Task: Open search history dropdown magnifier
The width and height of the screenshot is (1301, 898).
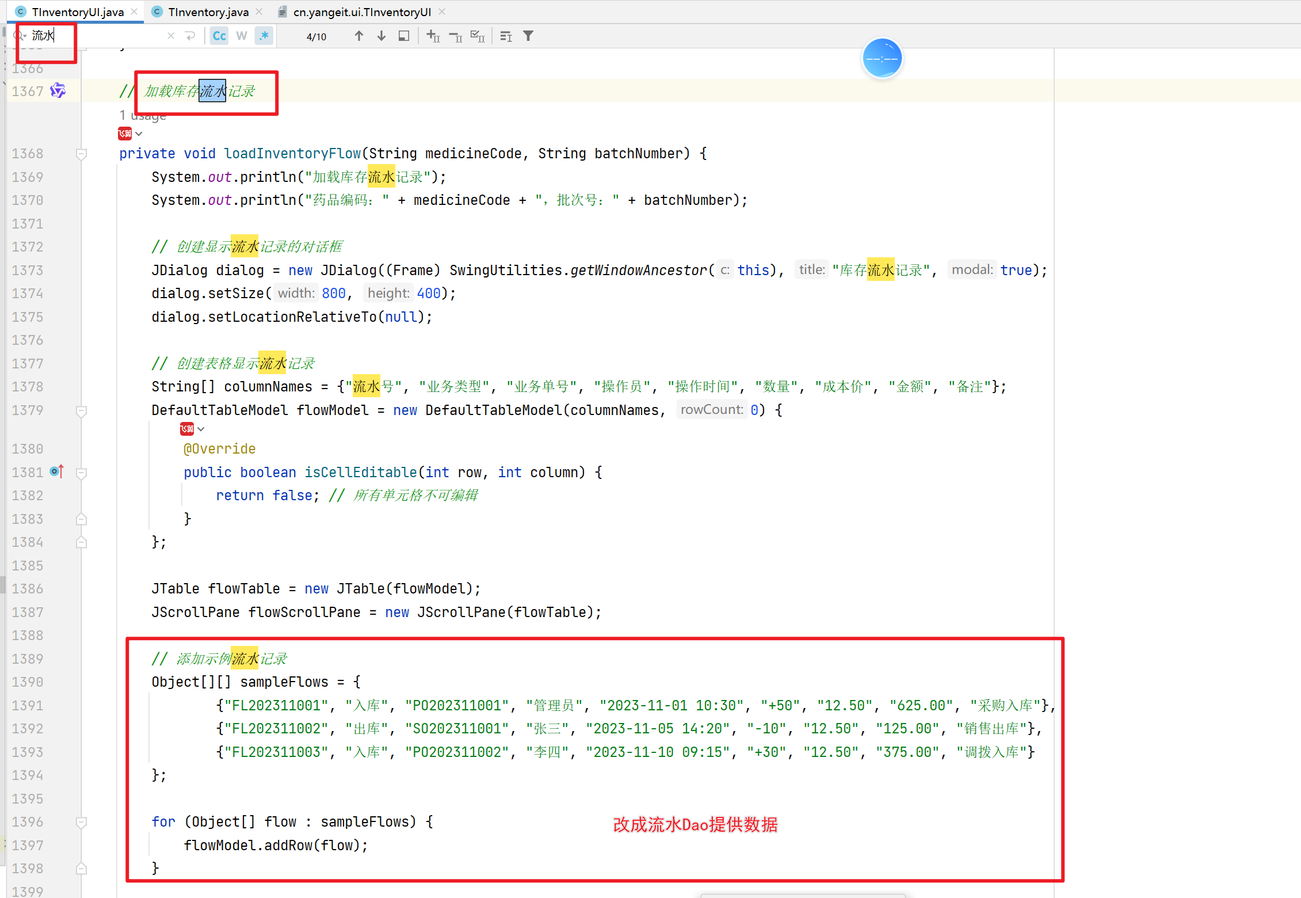Action: (x=21, y=36)
